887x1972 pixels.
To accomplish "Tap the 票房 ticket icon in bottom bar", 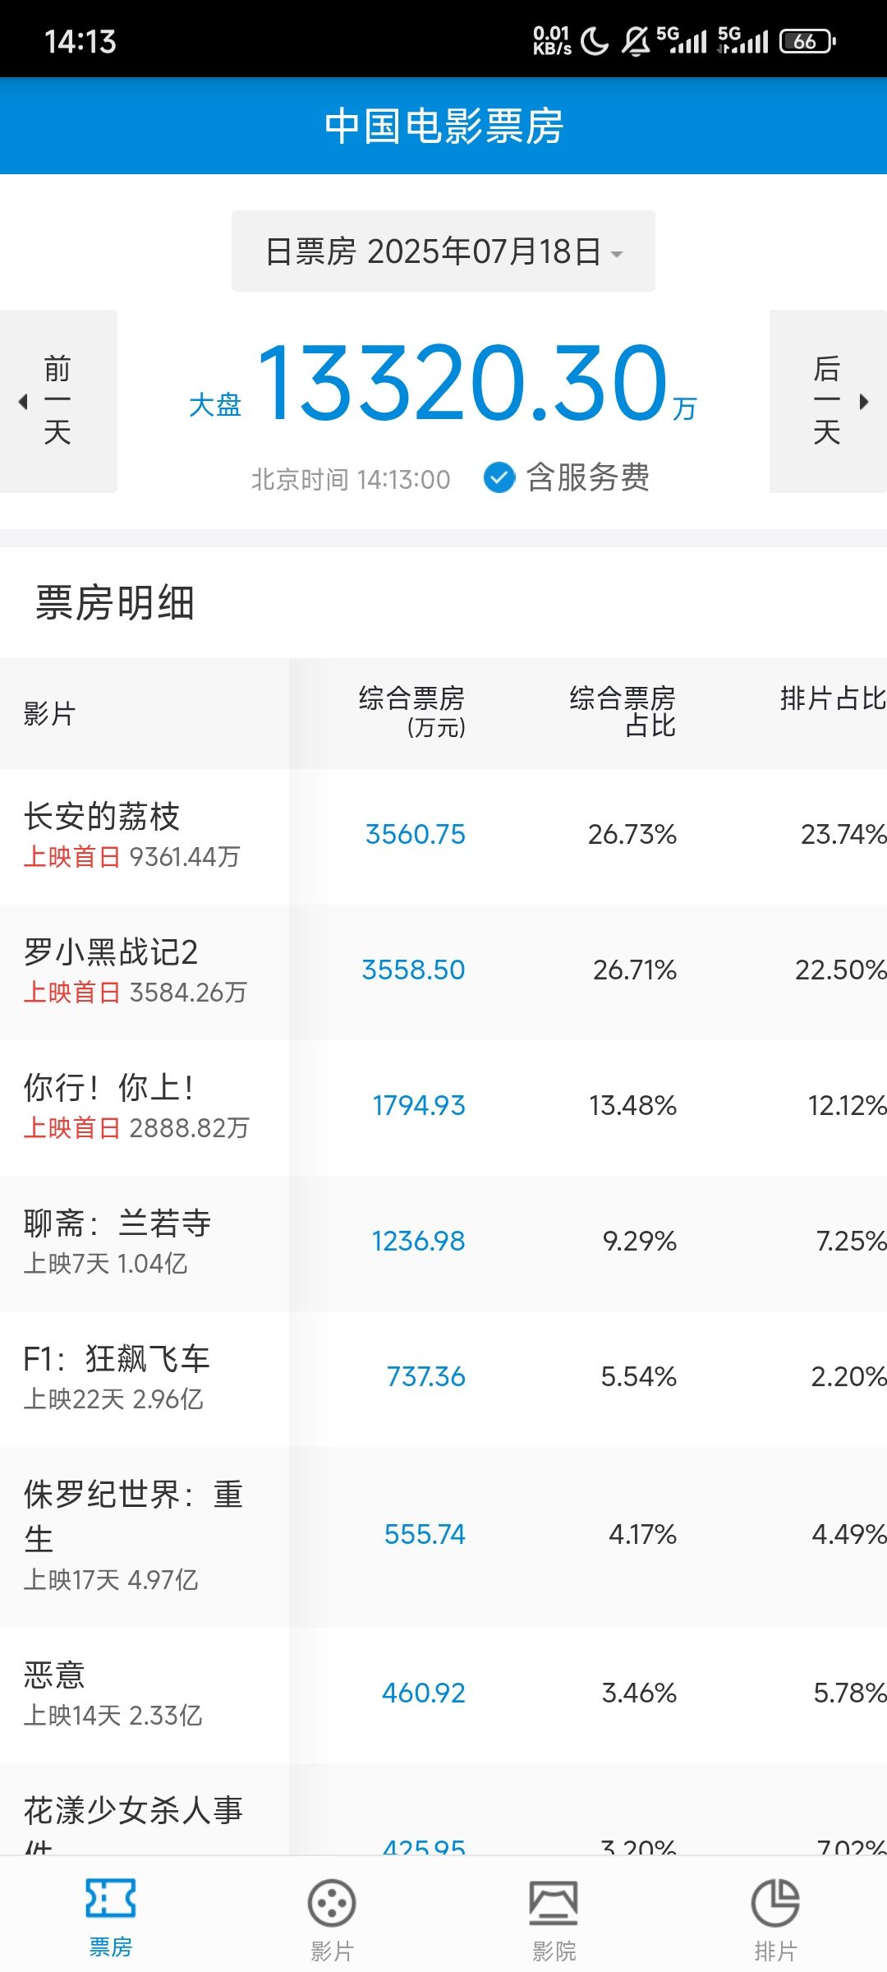I will [x=111, y=1898].
